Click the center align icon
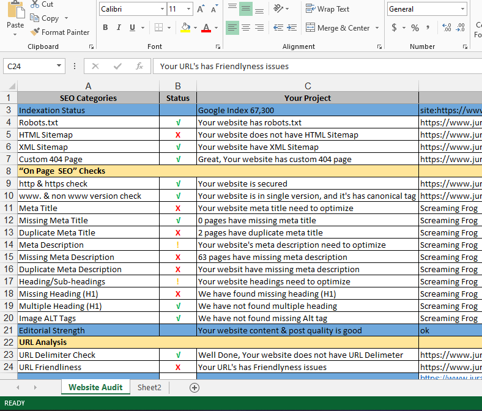Image resolution: width=482 pixels, height=411 pixels. click(x=246, y=28)
